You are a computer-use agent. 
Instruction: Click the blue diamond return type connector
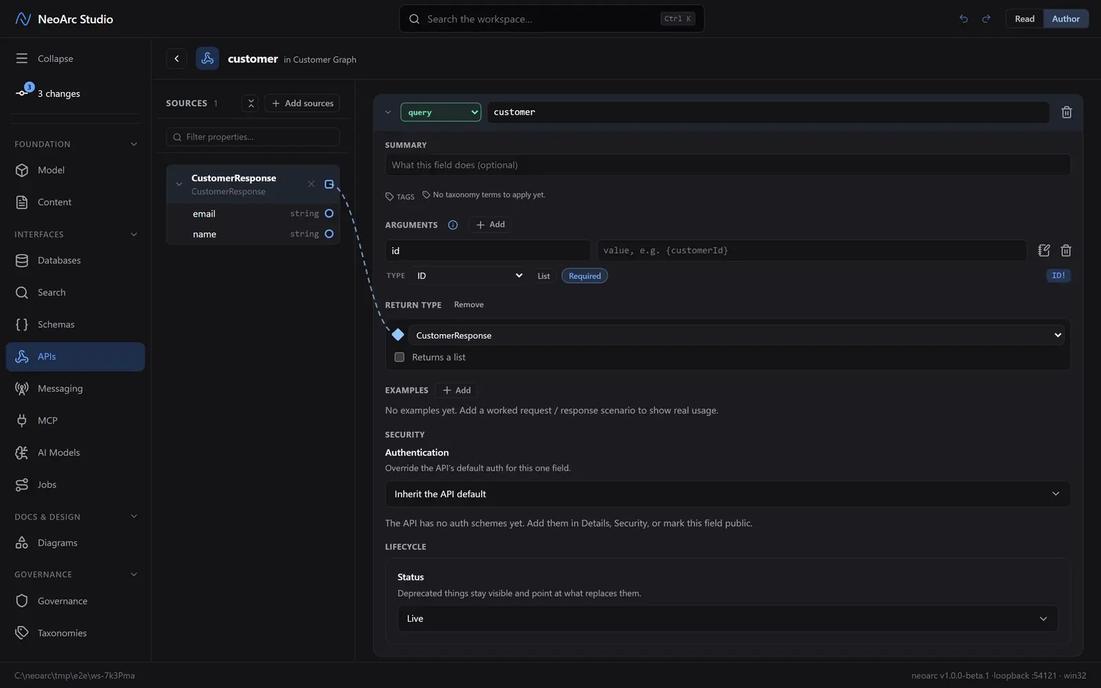click(398, 334)
